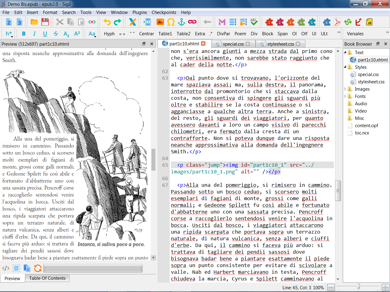
Task: Run plugin 1 red puzzle icon
Action: coord(269,22)
